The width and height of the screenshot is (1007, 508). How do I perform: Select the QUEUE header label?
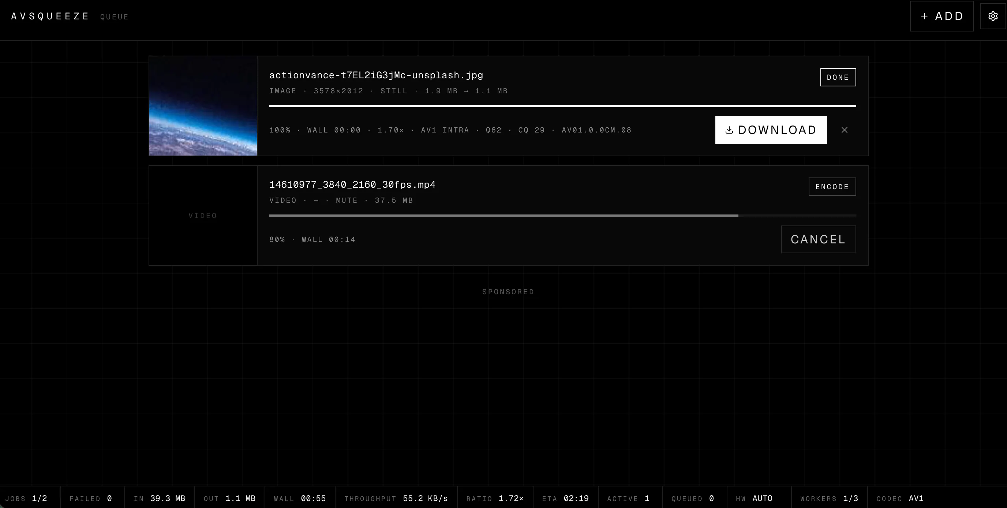pos(115,17)
